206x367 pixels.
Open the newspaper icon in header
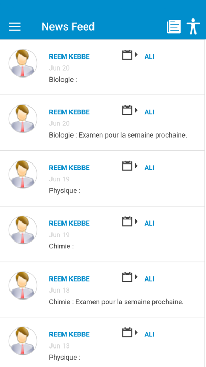[174, 26]
